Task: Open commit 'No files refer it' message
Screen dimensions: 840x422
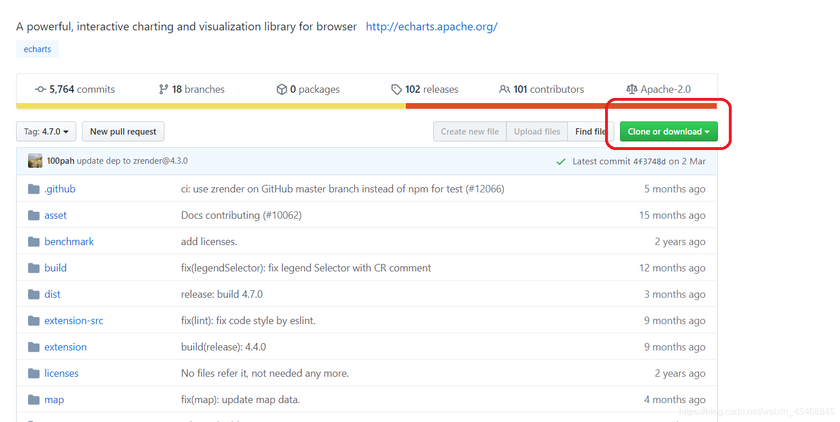Action: tap(265, 373)
